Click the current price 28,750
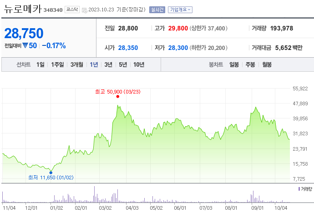Viewport: 314px width, 217px height. 24,33
